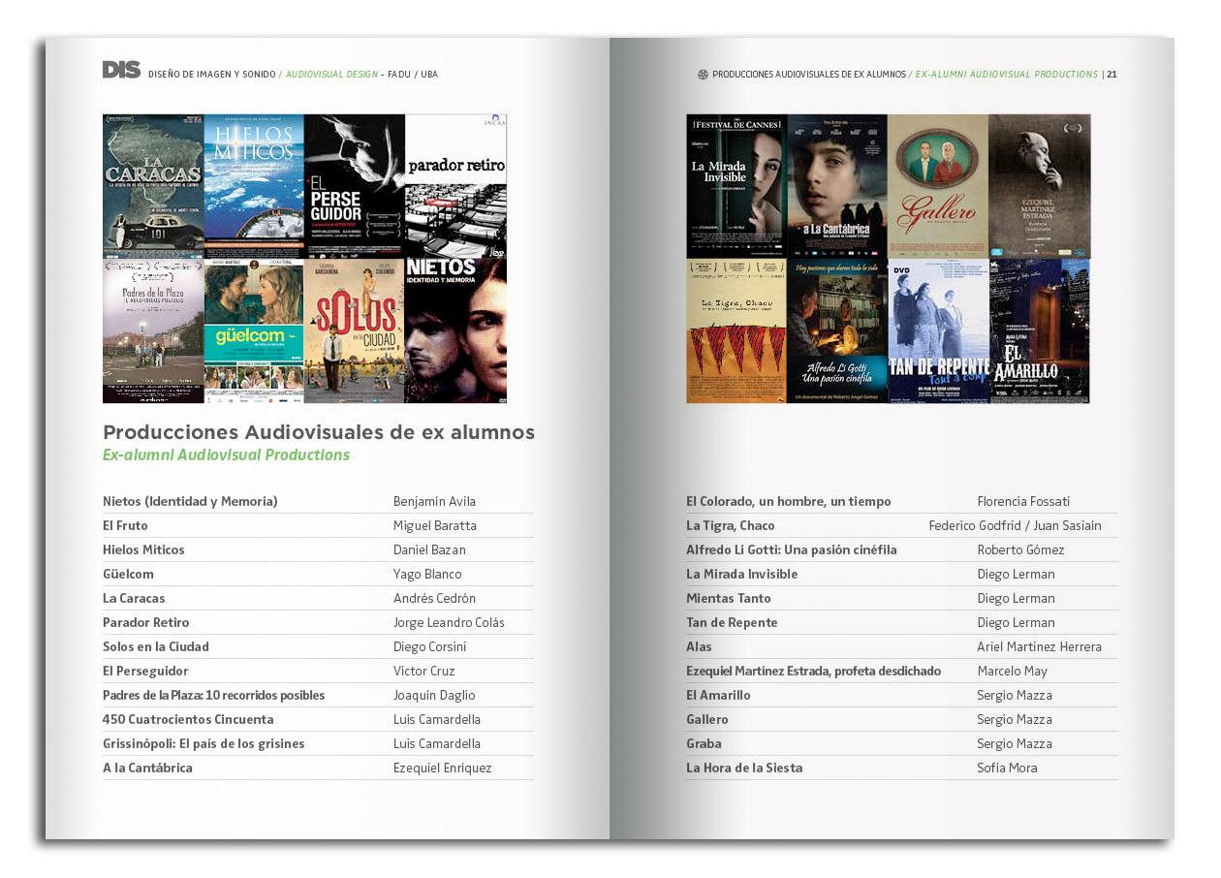Select 'La Mirada Invisible' in the list
Image resolution: width=1221 pixels, height=878 pixels.
(742, 574)
